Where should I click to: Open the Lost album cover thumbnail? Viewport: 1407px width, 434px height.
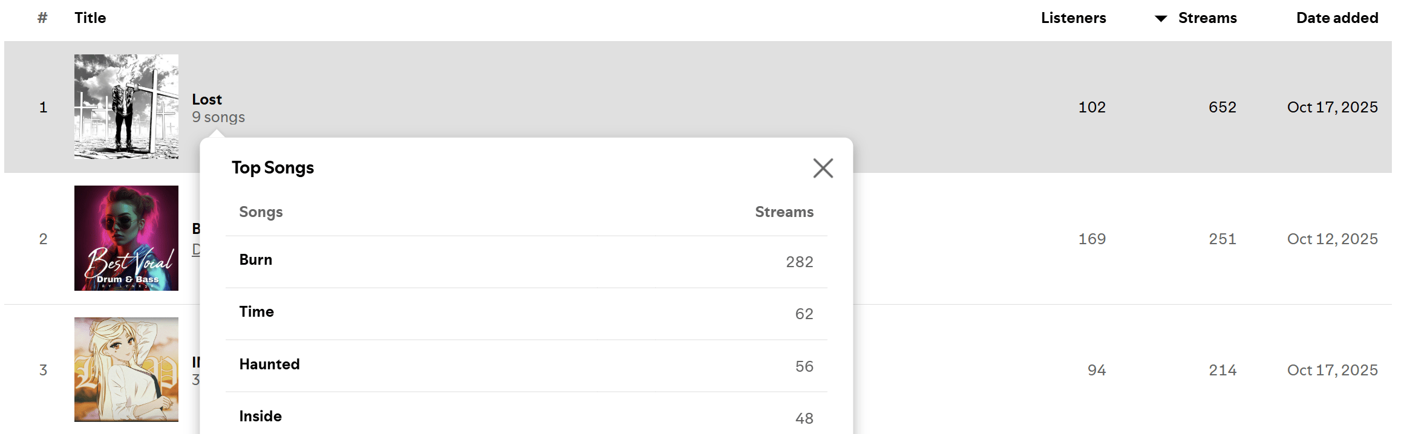[x=126, y=107]
